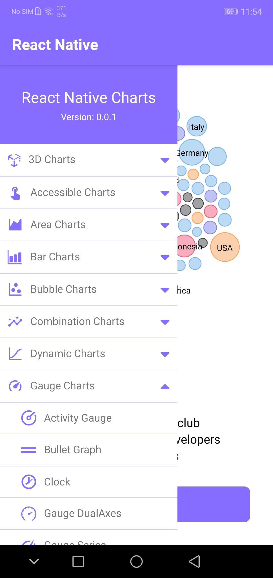Tap the Combination Charts sparkle-line icon

(x=15, y=321)
